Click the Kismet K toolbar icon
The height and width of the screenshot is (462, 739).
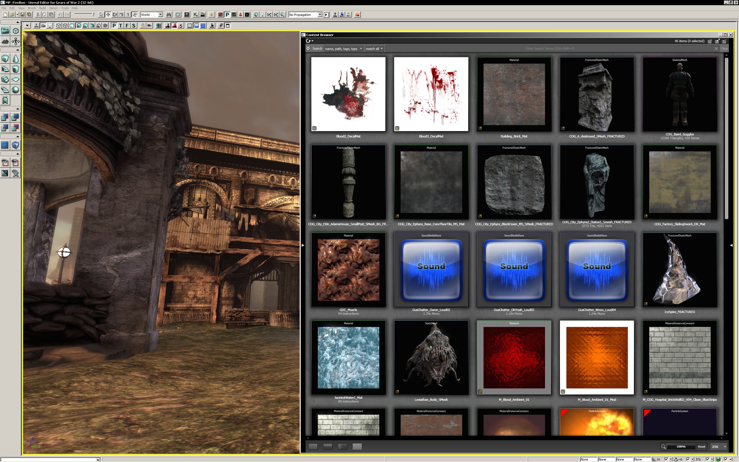coord(195,15)
